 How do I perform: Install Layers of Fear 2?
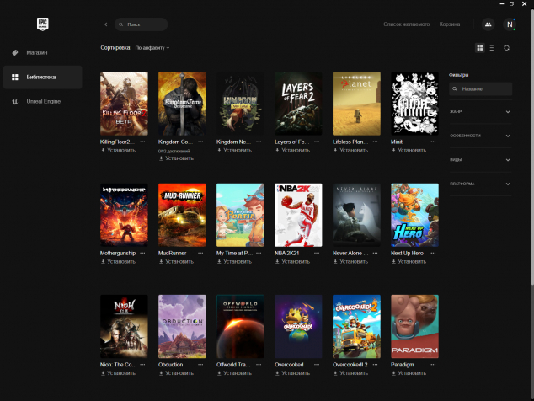292,150
